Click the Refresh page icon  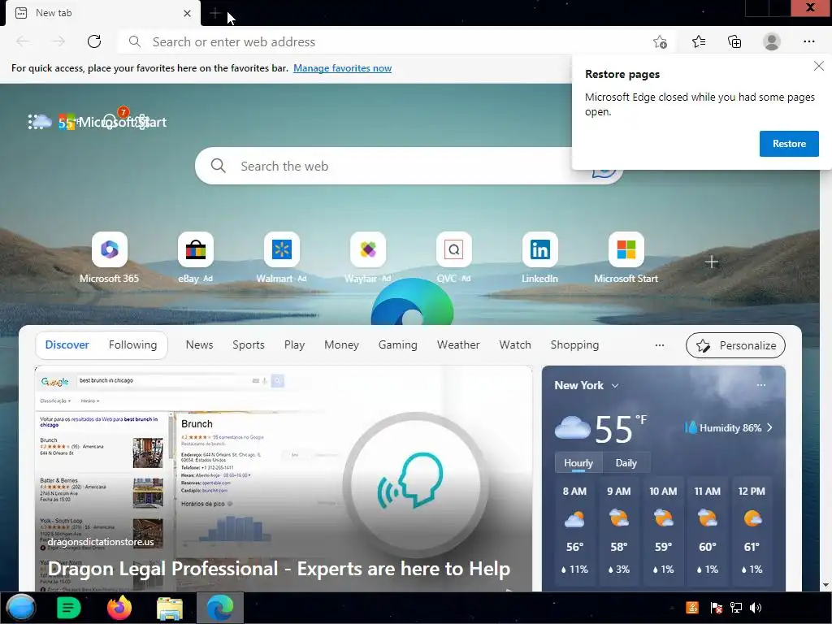point(94,41)
